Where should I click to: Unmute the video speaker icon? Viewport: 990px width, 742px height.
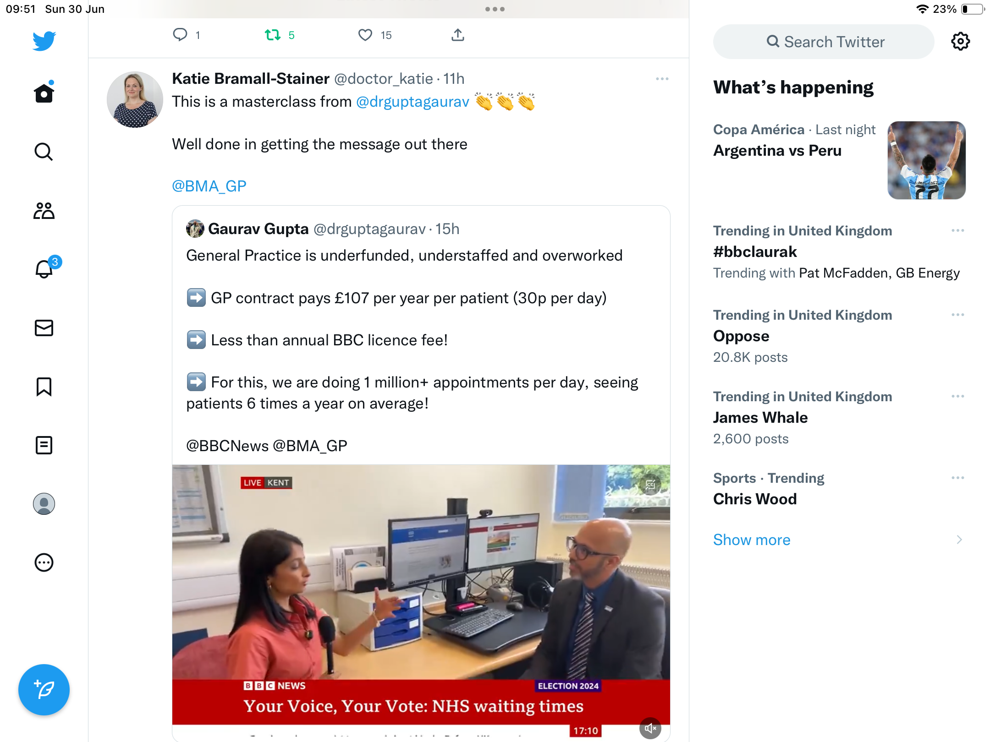[x=650, y=728]
